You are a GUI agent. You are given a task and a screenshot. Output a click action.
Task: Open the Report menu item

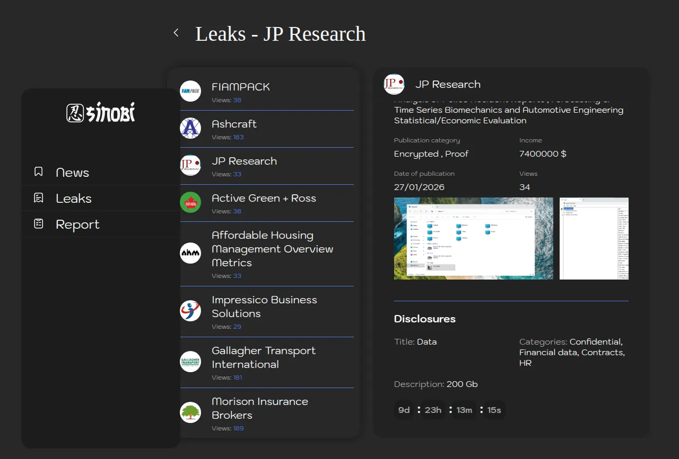(77, 224)
